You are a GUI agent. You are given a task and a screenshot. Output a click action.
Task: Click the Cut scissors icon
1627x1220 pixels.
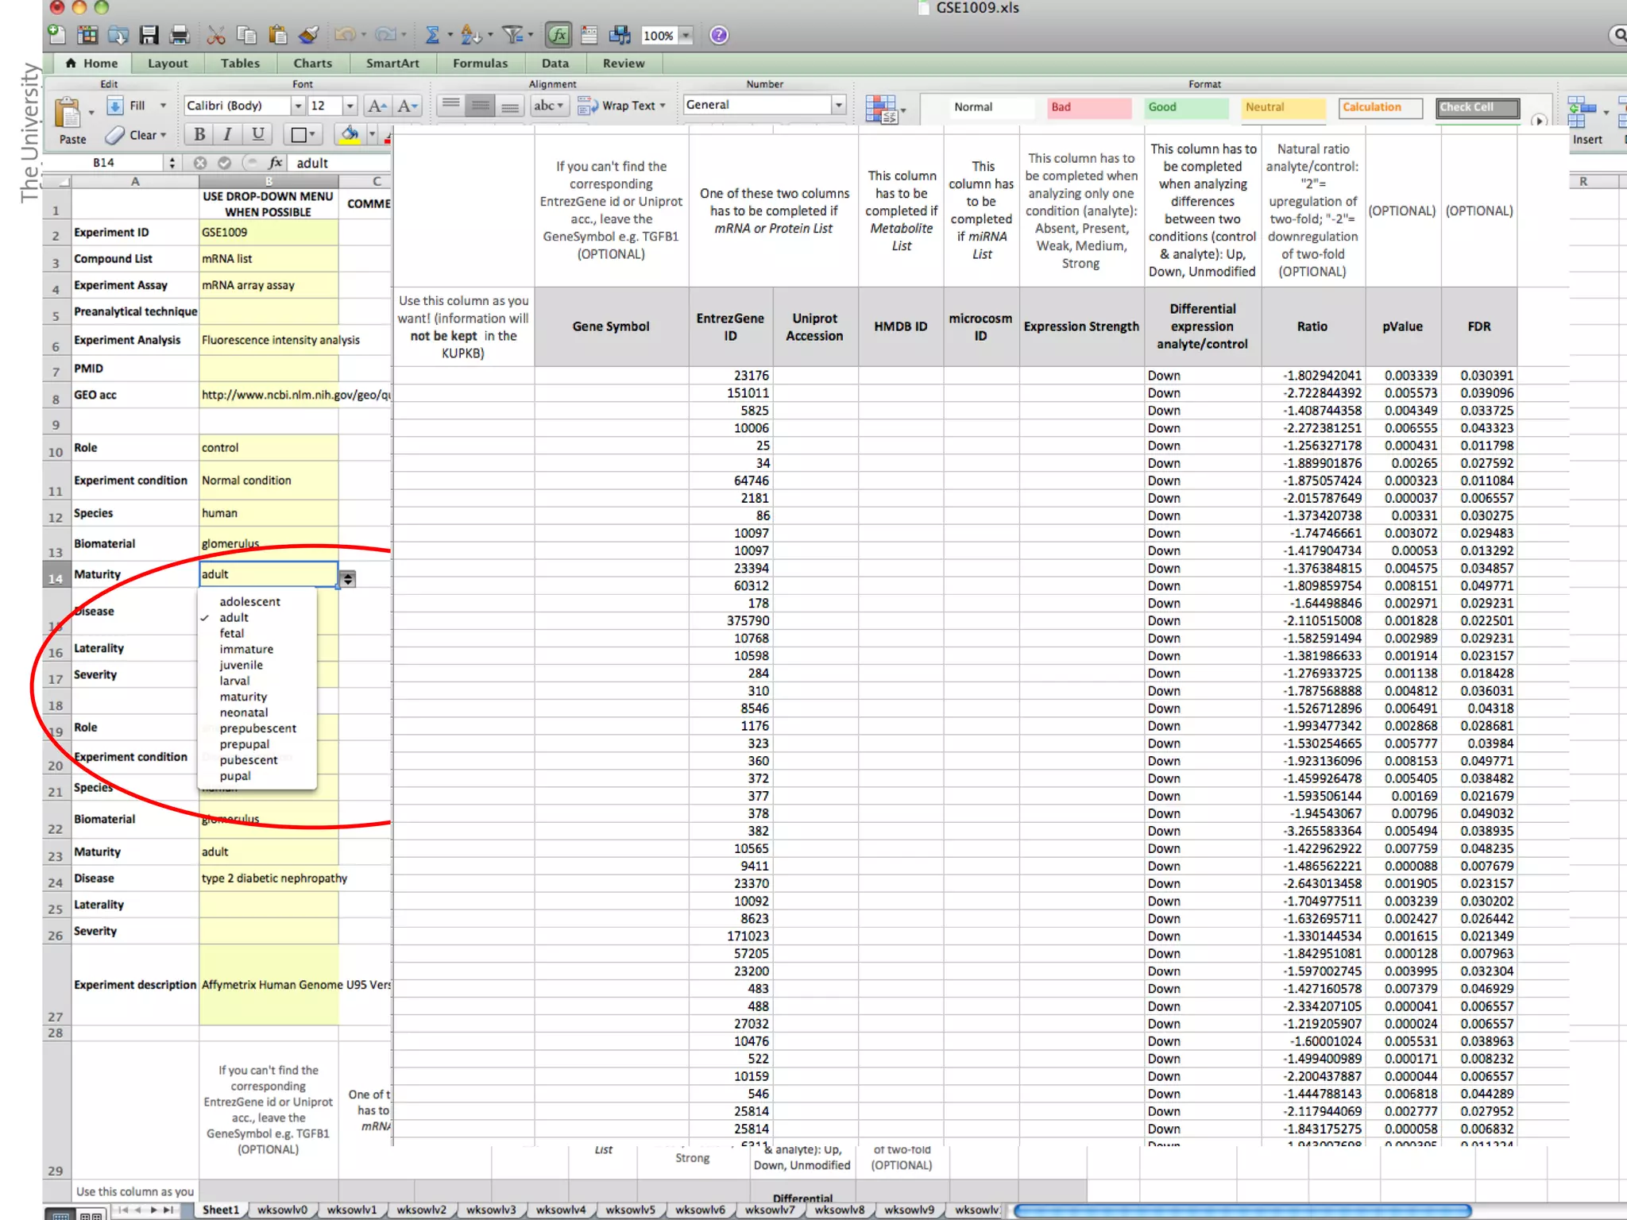pyautogui.click(x=216, y=35)
